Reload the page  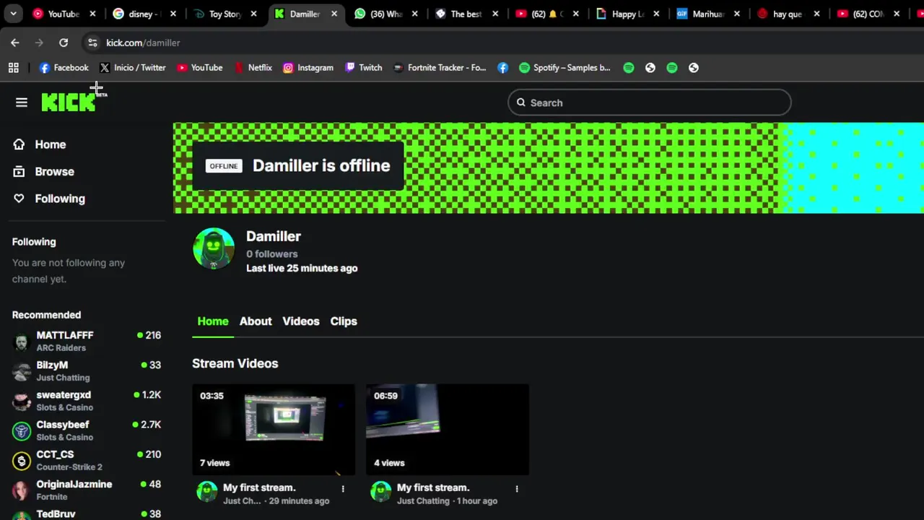[64, 43]
